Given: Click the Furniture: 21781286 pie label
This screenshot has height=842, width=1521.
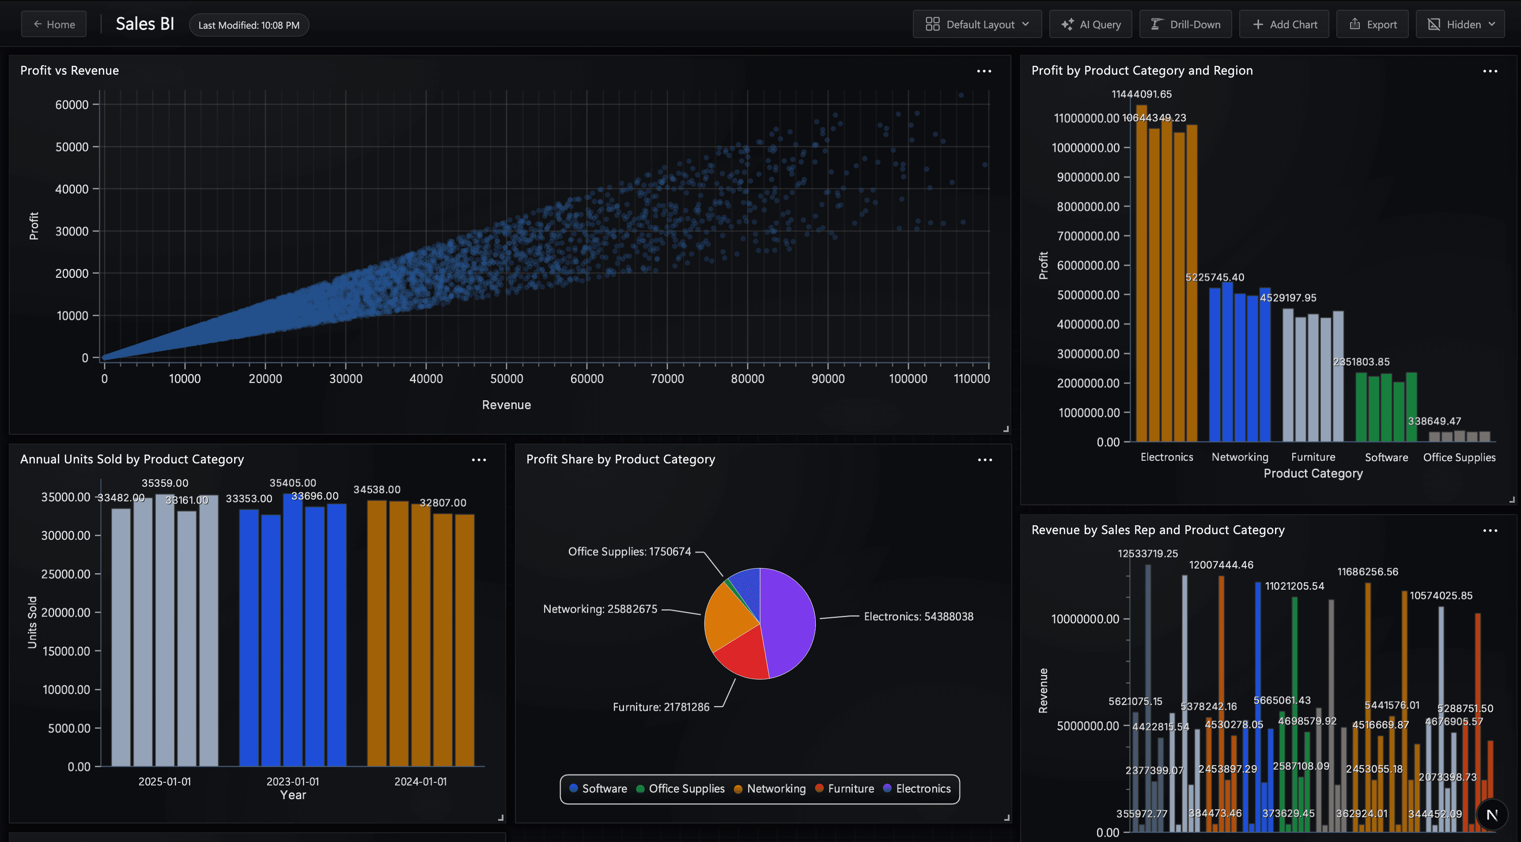Looking at the screenshot, I should [x=661, y=707].
